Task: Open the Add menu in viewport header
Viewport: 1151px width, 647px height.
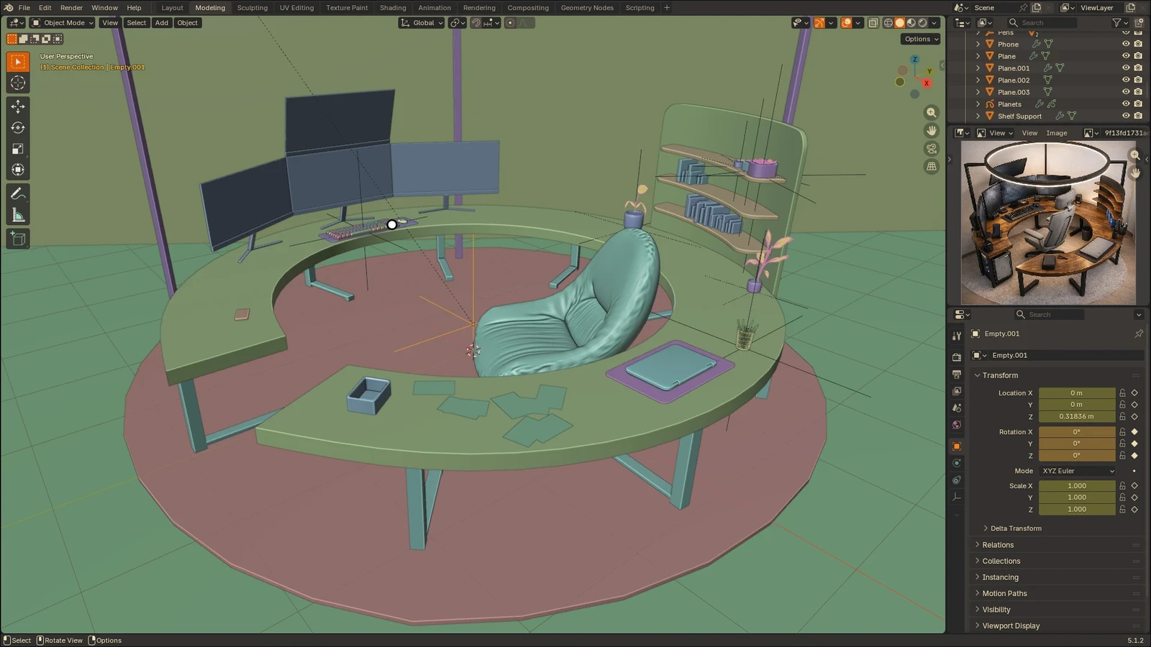Action: [x=162, y=23]
